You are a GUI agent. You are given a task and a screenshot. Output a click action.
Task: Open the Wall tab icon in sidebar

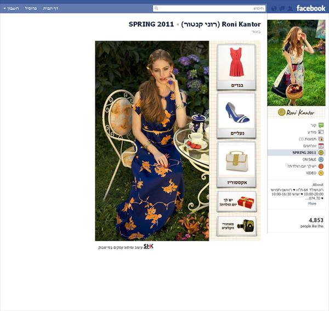[x=321, y=125]
